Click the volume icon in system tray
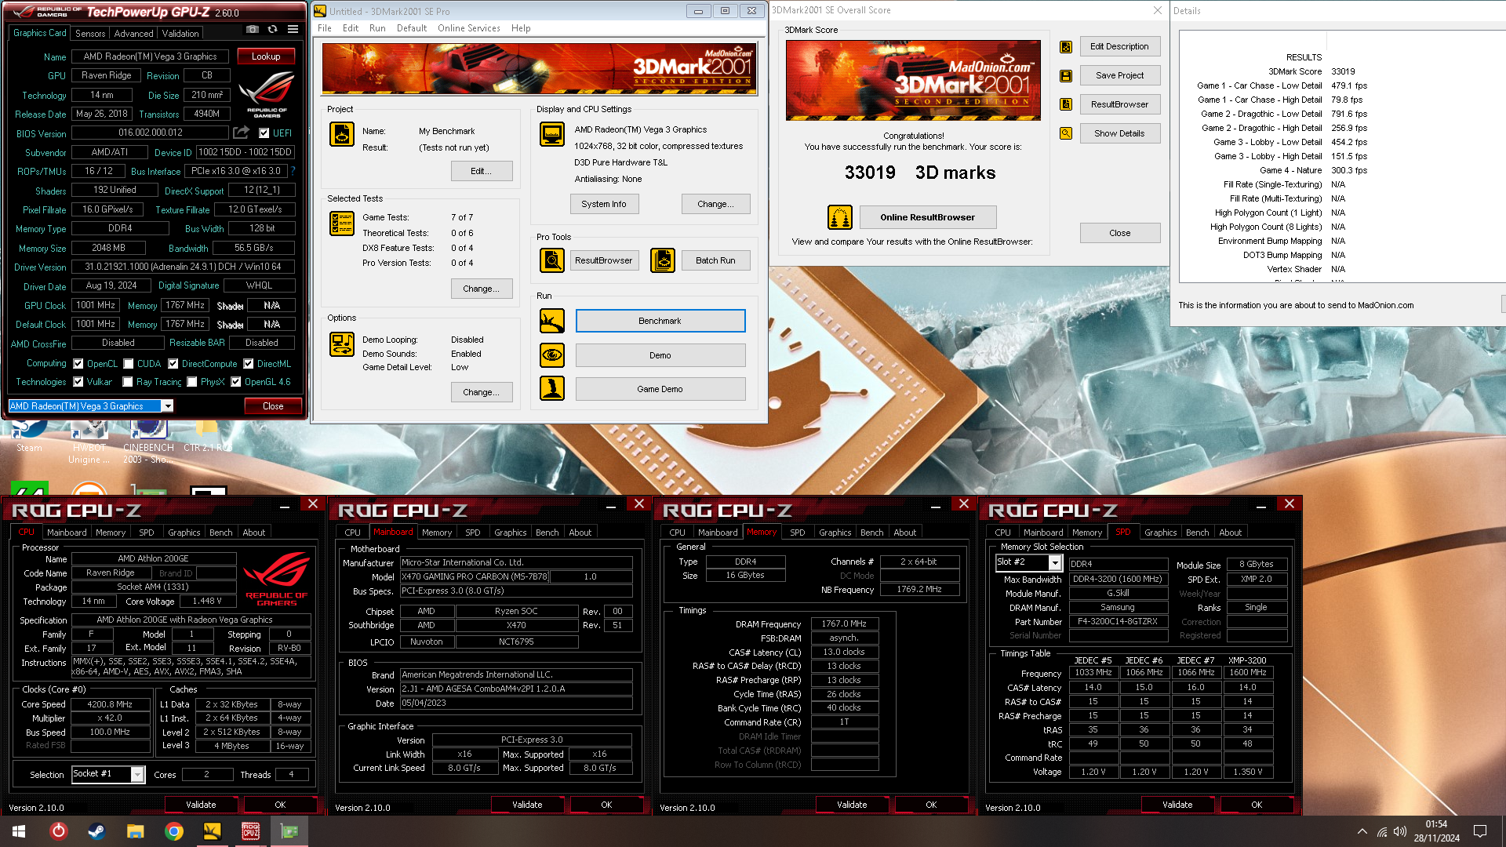This screenshot has height=847, width=1506. (x=1400, y=831)
